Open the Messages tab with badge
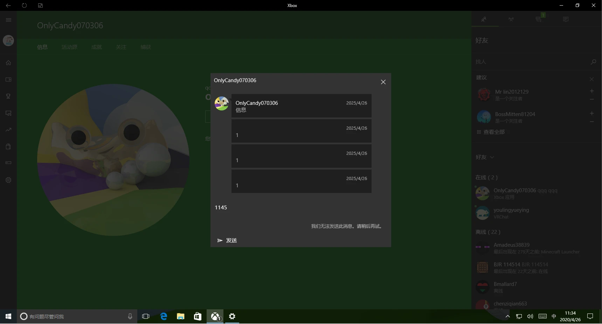Image resolution: width=602 pixels, height=324 pixels. tap(539, 19)
